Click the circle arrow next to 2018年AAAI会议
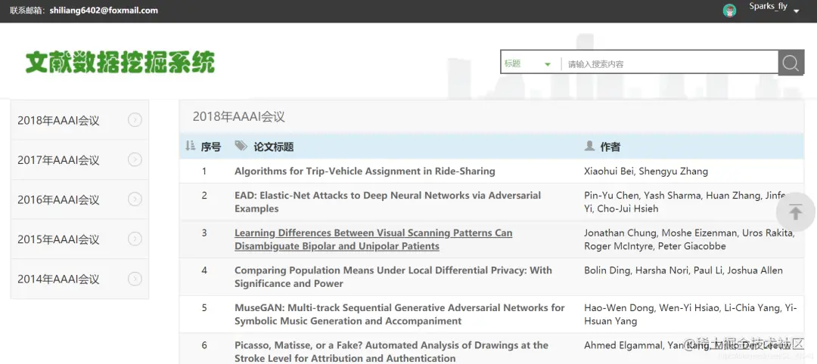Viewport: 817px width, 364px height. pos(135,120)
